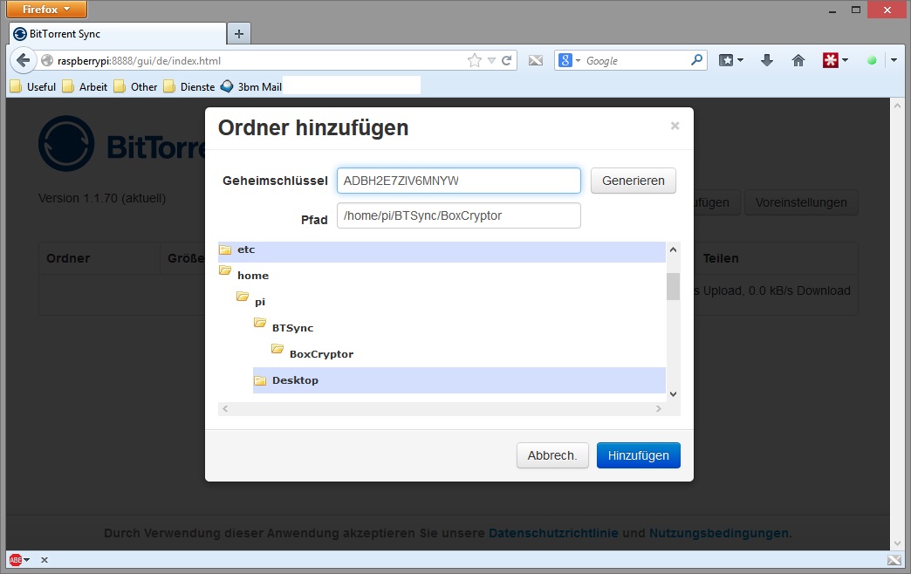Open the Adblock ABE icon in the add-on bar
Screen dimensions: 911x574
(15, 559)
